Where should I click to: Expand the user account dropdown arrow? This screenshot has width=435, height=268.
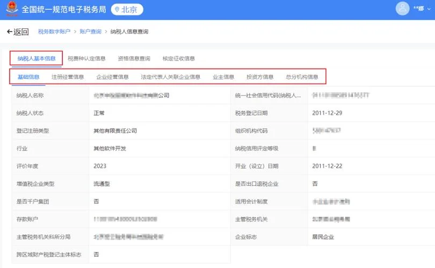click(429, 9)
